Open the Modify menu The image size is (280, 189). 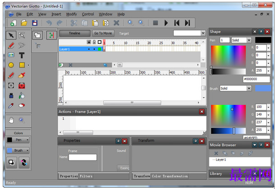tap(72, 14)
